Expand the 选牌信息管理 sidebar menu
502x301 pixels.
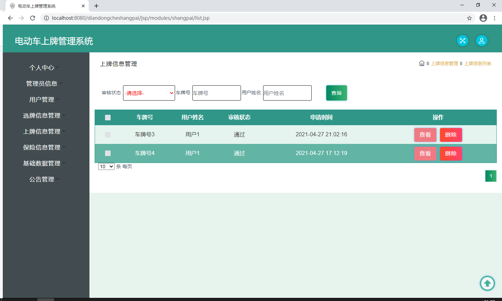tap(44, 115)
